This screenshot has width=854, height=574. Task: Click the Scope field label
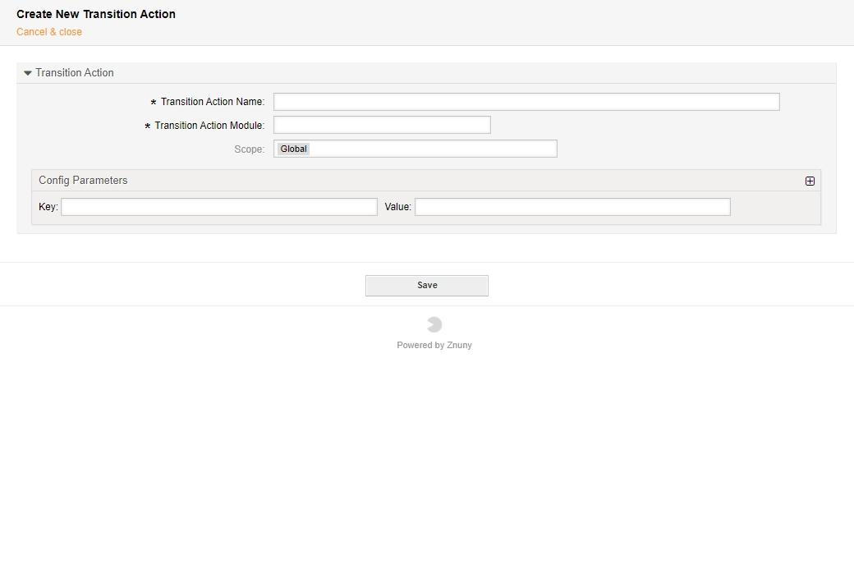click(250, 148)
